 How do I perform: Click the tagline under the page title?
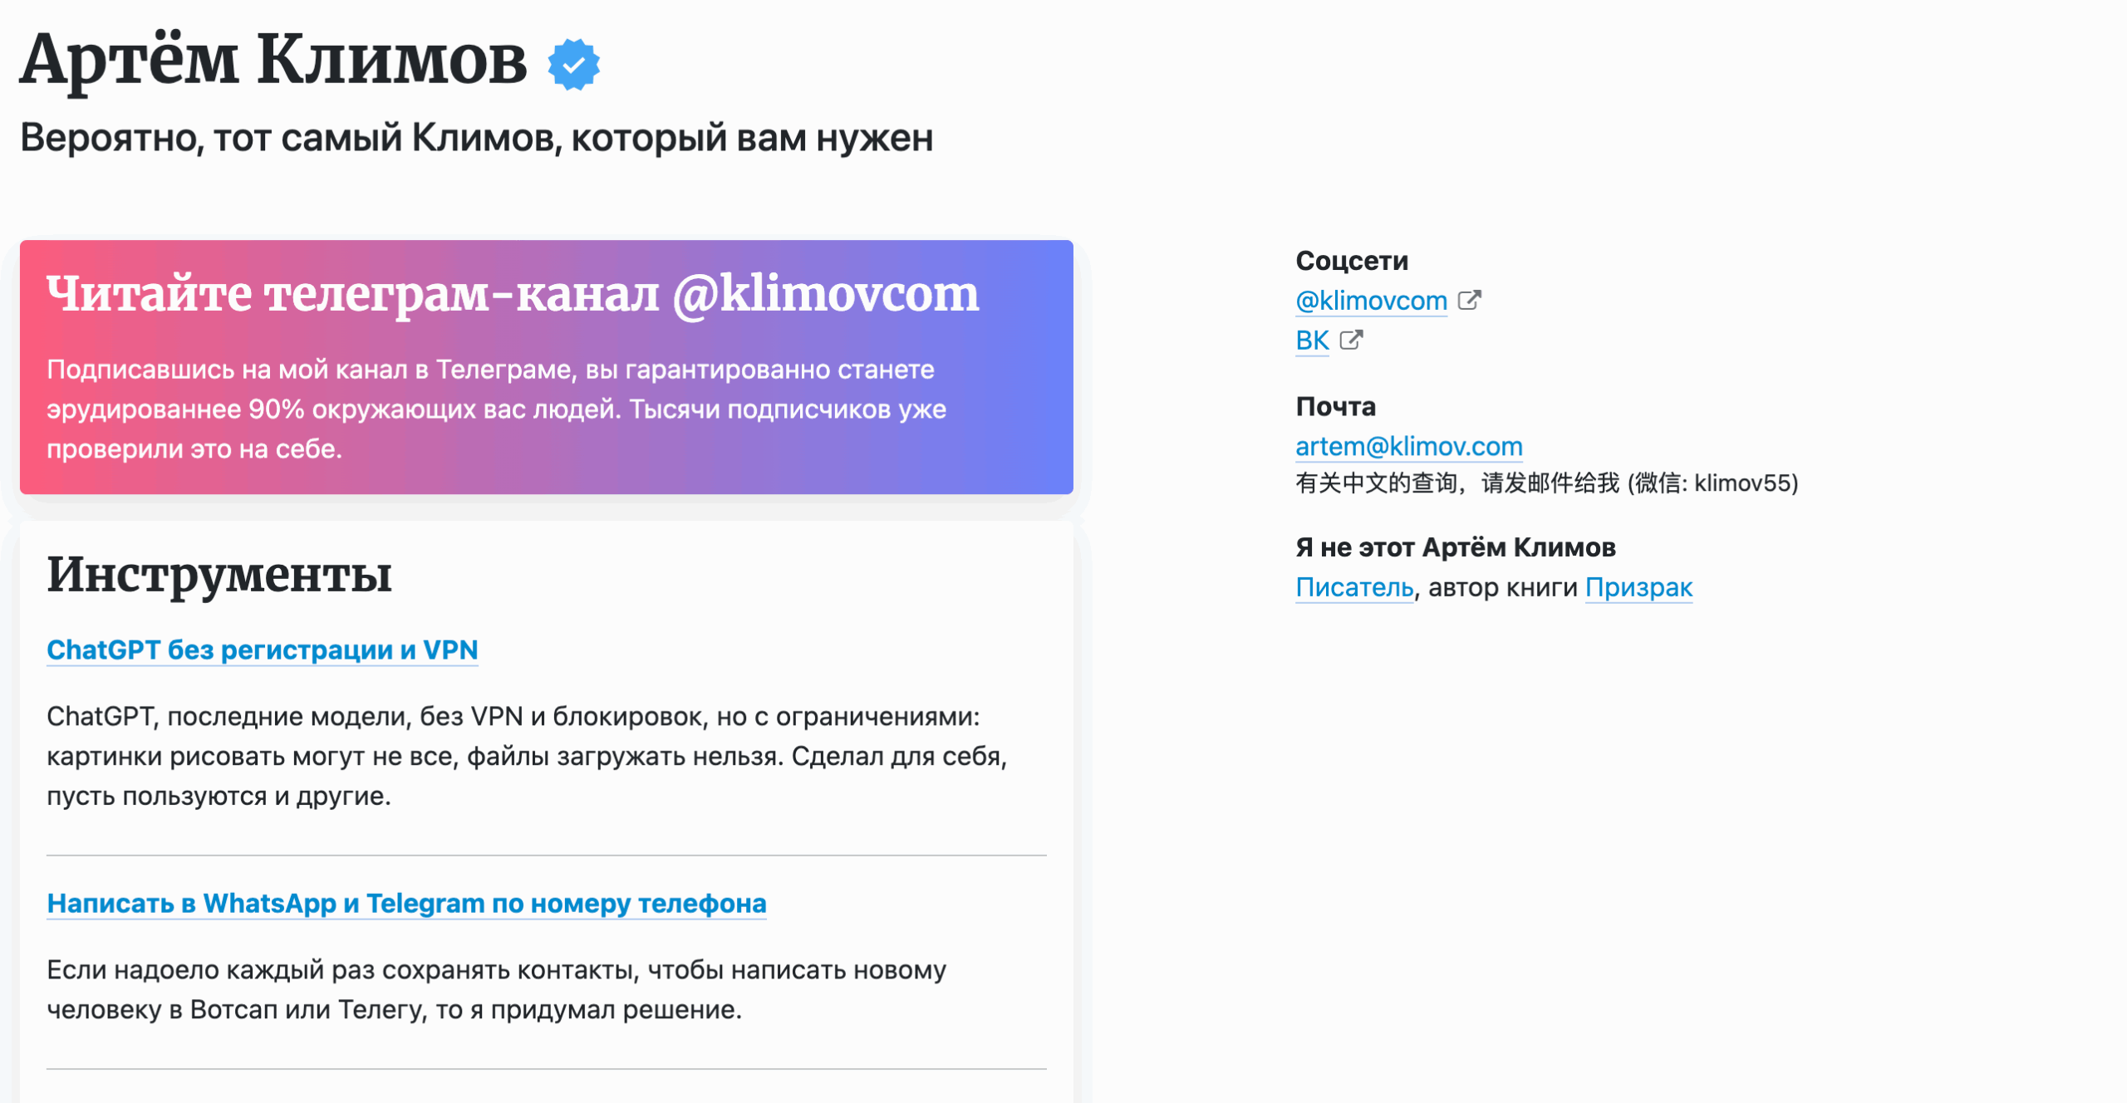coord(476,138)
